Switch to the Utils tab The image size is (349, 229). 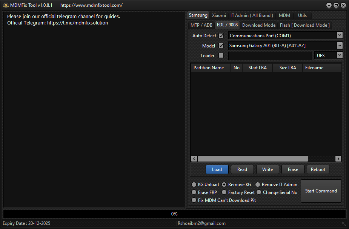[302, 15]
